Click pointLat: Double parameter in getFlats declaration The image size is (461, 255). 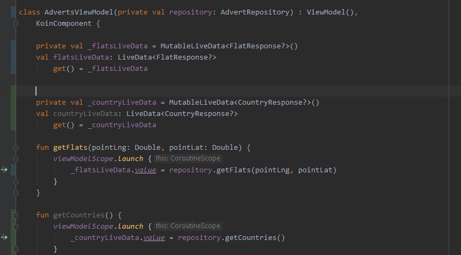203,148
